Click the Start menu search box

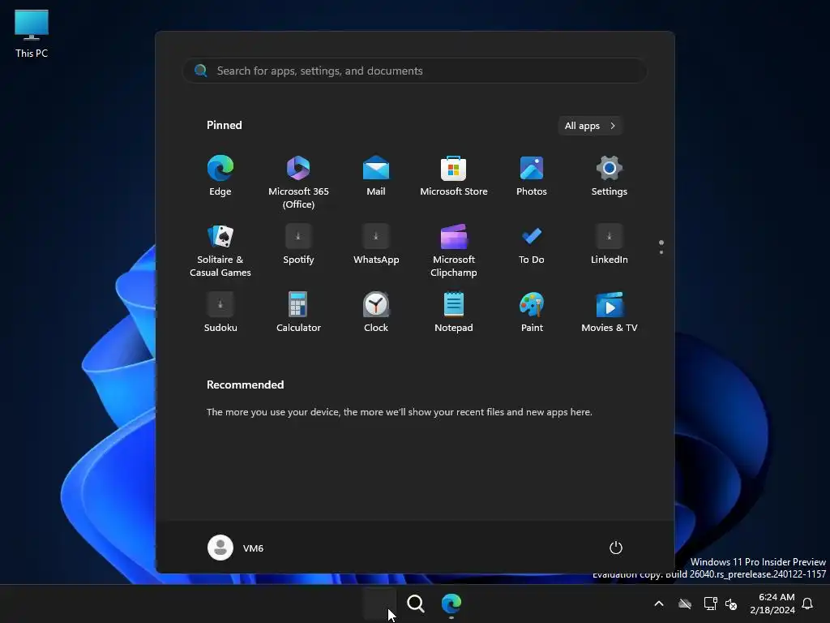415,71
